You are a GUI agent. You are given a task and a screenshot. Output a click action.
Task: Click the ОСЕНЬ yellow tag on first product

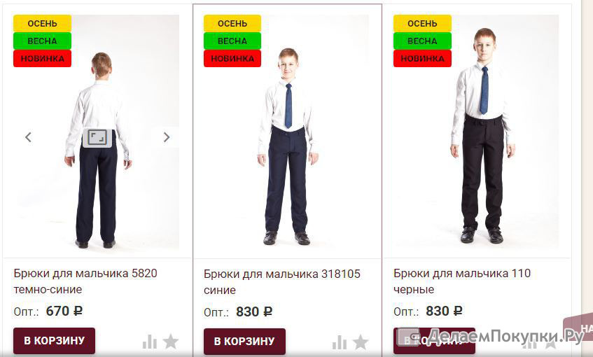coord(42,23)
